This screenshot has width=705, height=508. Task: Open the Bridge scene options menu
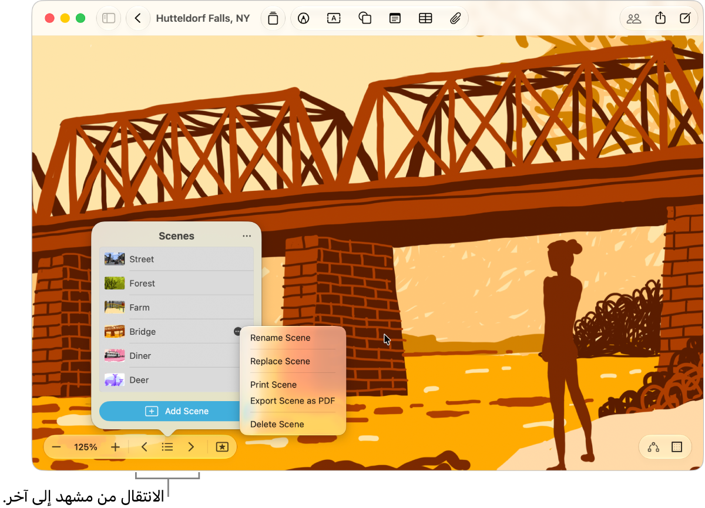[237, 331]
